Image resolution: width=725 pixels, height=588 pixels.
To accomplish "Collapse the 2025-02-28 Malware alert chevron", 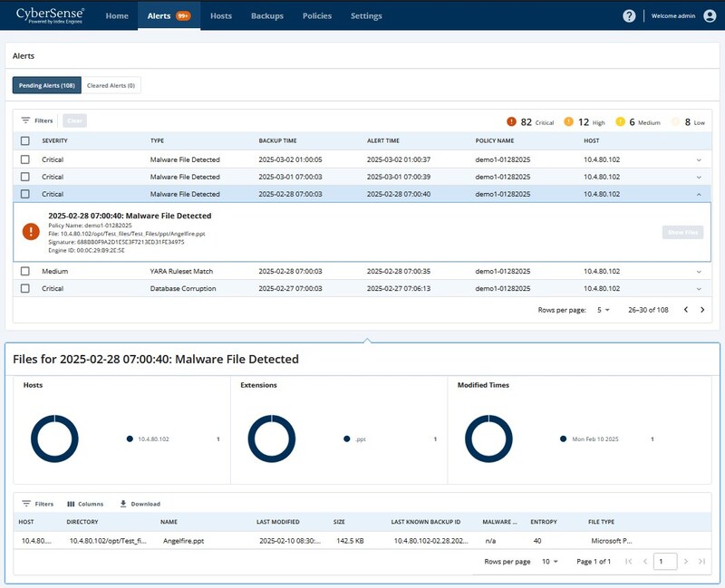I will coord(699,194).
